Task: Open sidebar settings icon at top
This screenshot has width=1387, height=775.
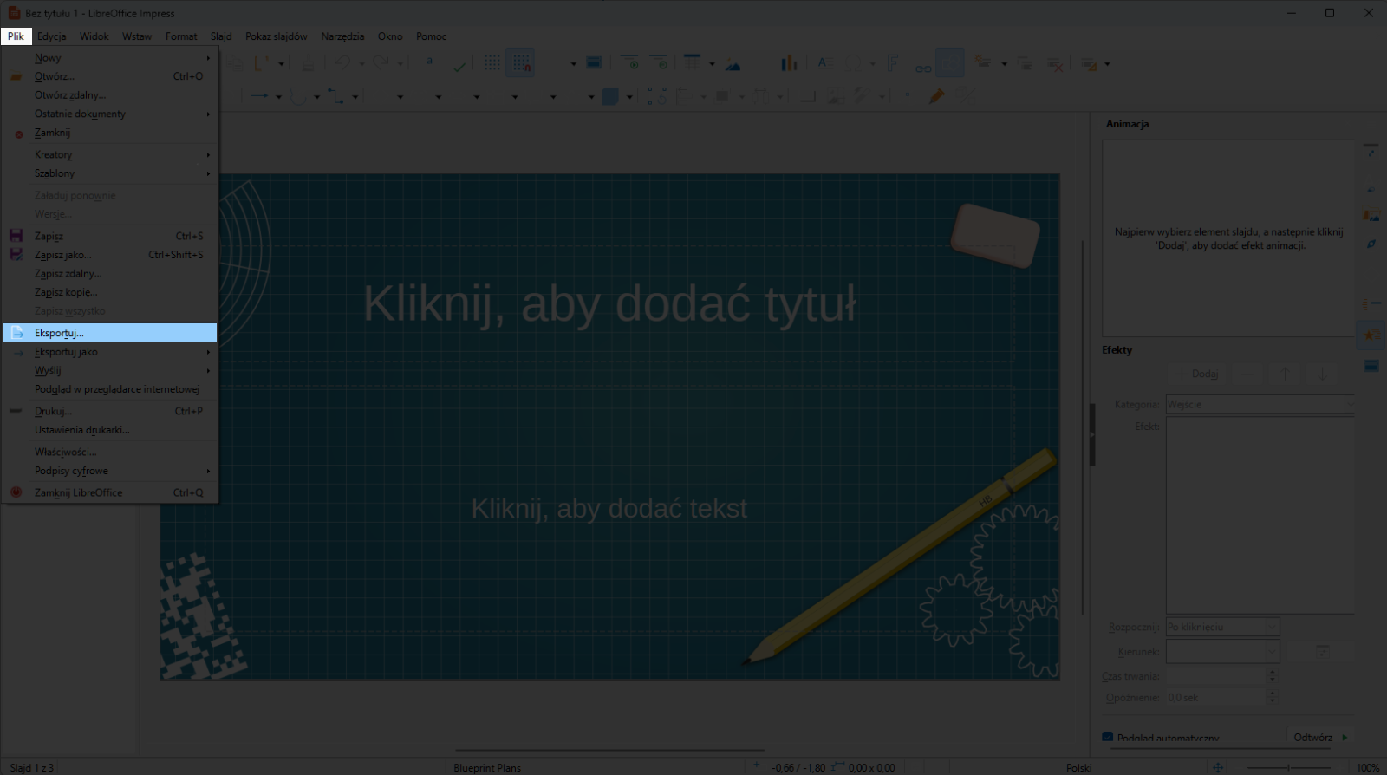Action: click(x=1371, y=151)
